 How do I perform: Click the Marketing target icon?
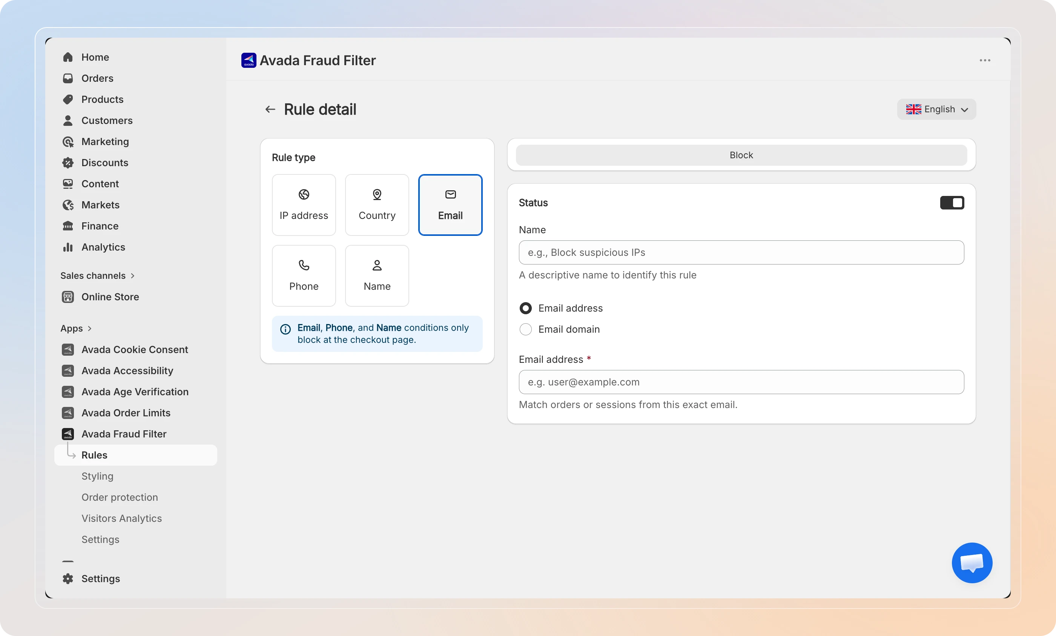pos(68,141)
